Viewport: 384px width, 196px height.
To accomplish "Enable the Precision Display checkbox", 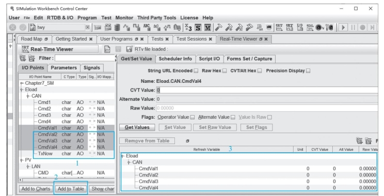I will pos(308,71).
